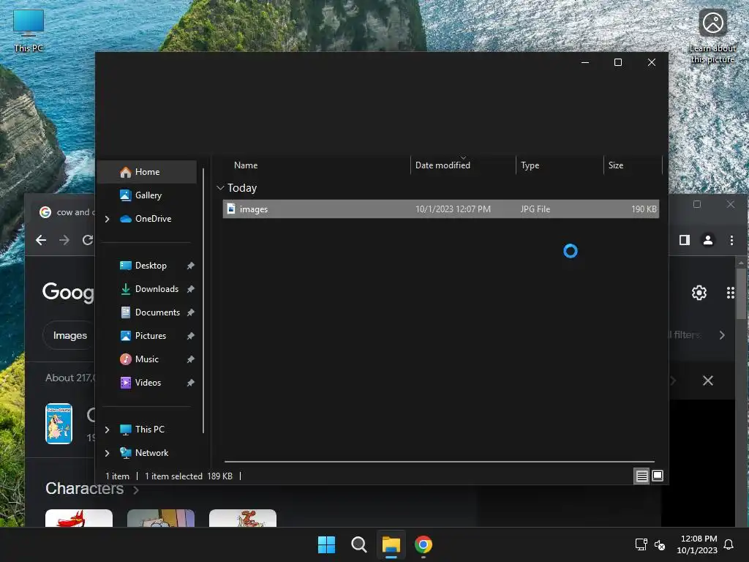Open the Pictures quick access folder

[150, 336]
